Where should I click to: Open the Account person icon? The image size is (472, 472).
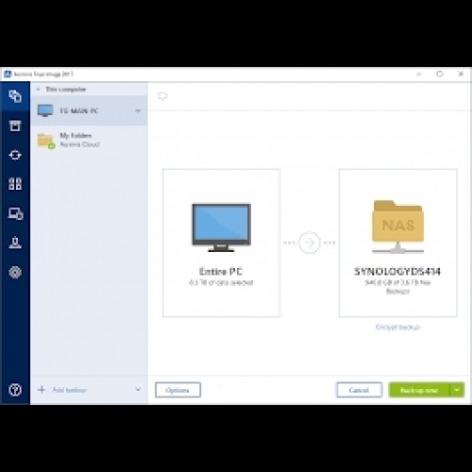pyautogui.click(x=15, y=243)
